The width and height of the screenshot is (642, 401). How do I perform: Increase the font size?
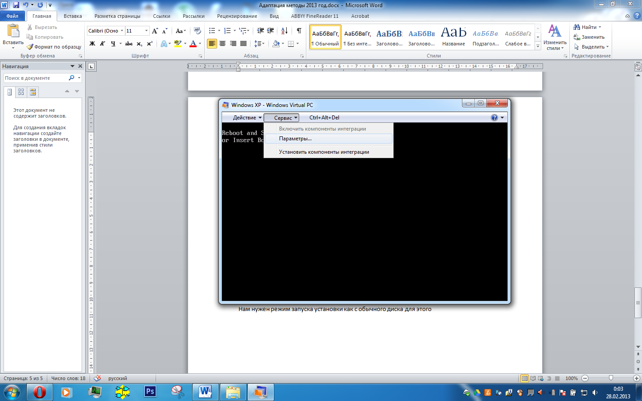point(155,31)
